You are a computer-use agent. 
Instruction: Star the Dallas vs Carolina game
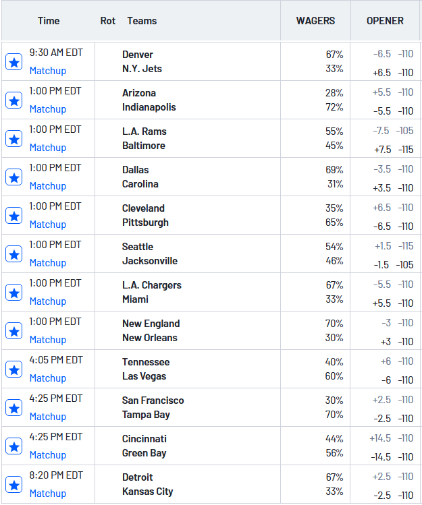(x=14, y=177)
